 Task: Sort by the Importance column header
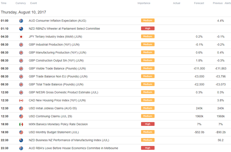[144, 3]
